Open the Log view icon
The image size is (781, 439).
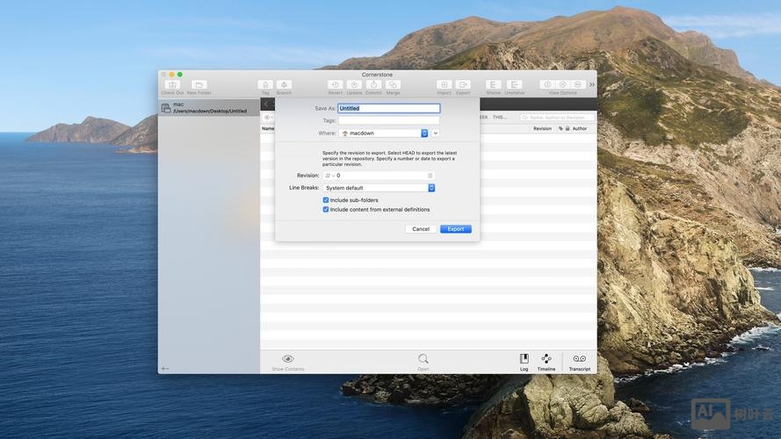(x=524, y=359)
